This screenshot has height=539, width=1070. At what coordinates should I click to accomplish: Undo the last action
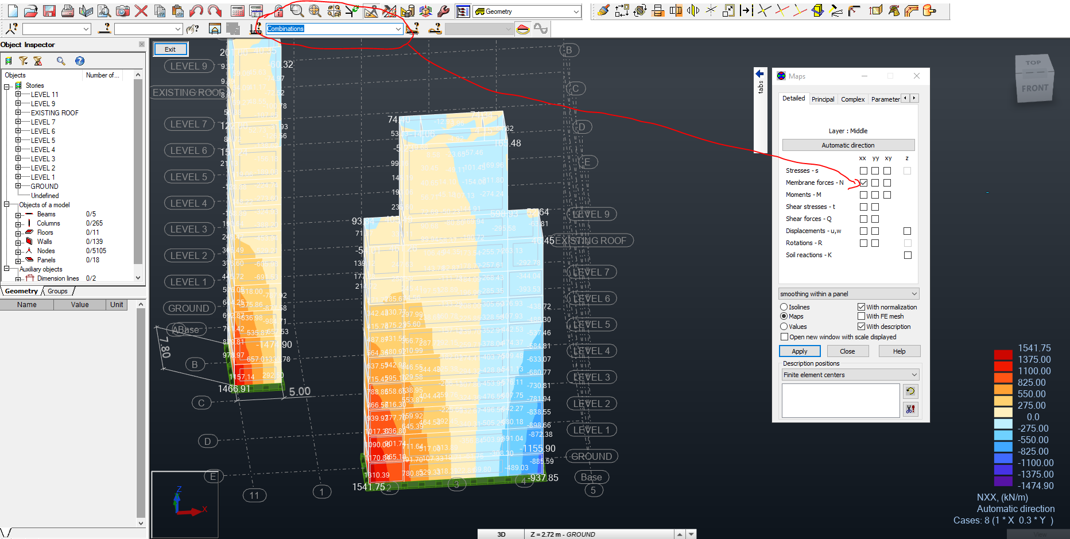pyautogui.click(x=196, y=10)
